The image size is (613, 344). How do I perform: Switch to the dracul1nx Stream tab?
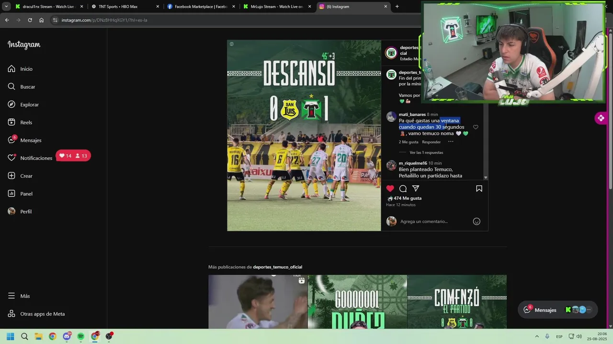(x=50, y=7)
